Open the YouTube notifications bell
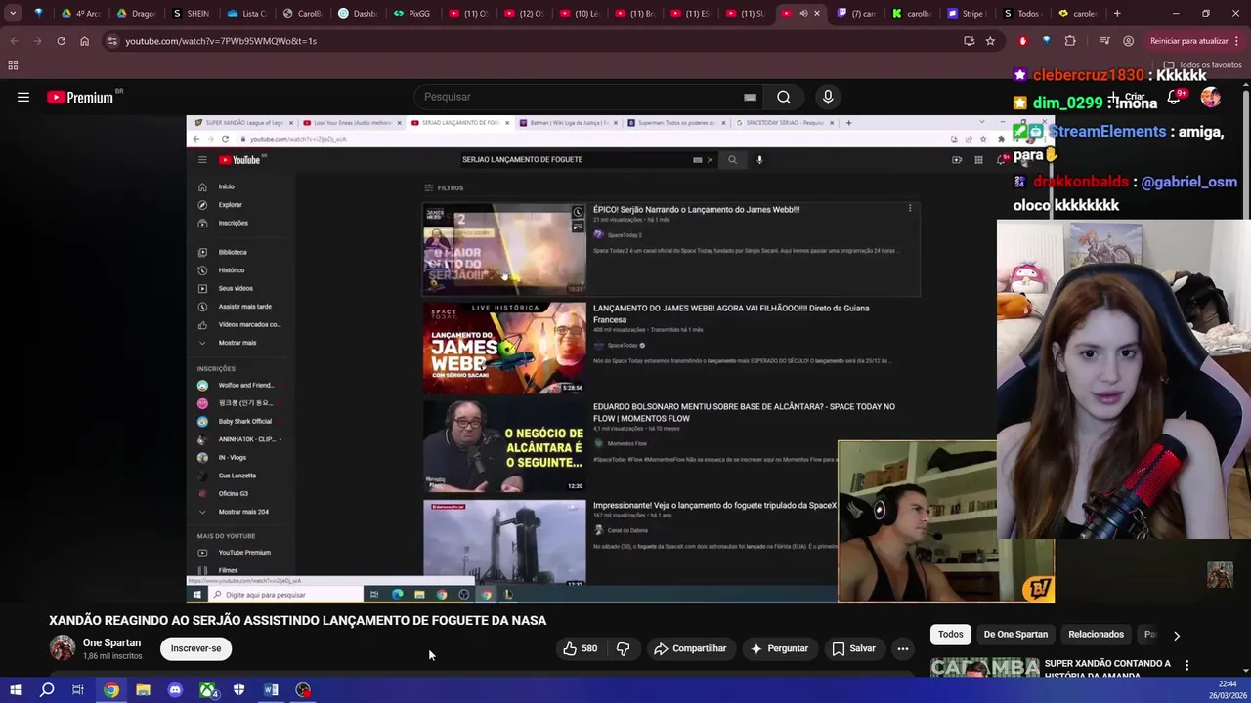1251x703 pixels. click(x=1175, y=97)
